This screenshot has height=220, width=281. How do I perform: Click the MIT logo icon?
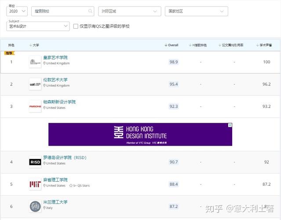(35, 184)
